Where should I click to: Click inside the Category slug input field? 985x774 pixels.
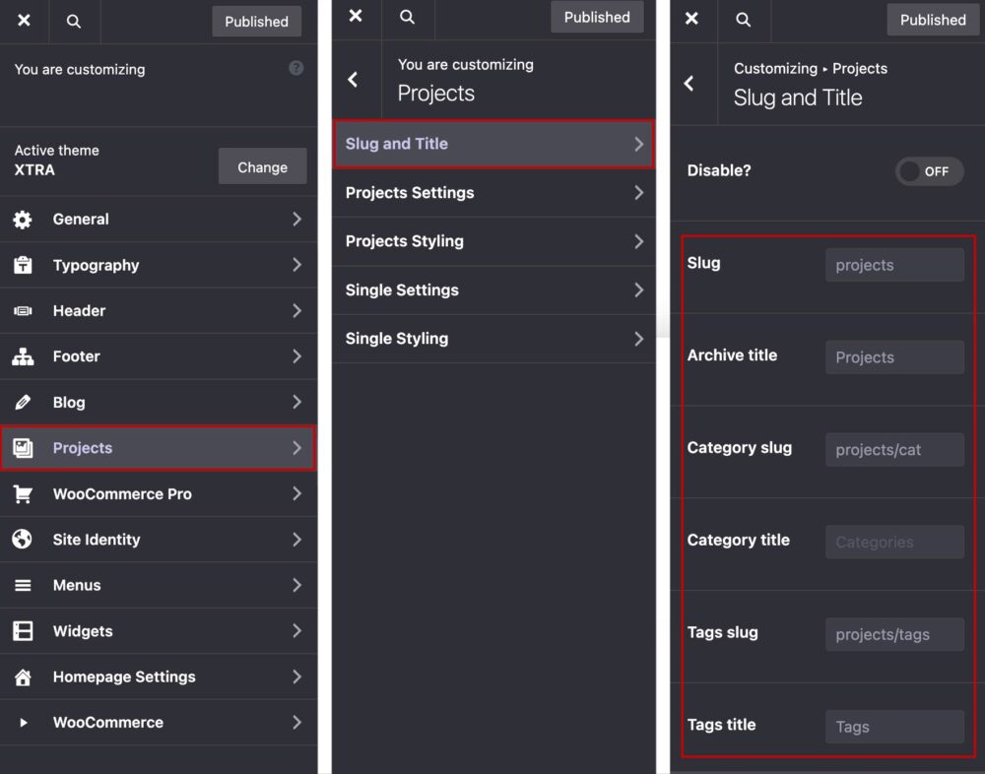pos(893,449)
